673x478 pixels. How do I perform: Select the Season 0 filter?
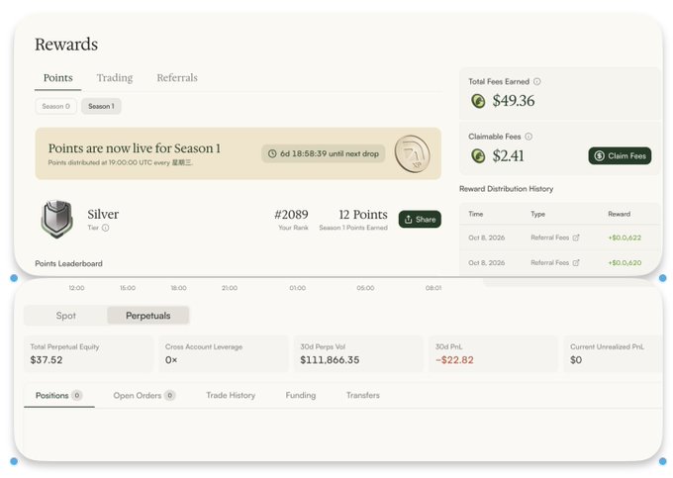tap(55, 106)
